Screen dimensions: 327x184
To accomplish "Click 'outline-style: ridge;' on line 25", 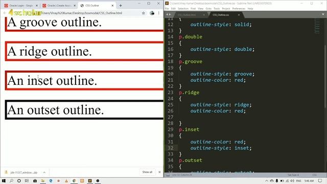I will click(x=221, y=105).
